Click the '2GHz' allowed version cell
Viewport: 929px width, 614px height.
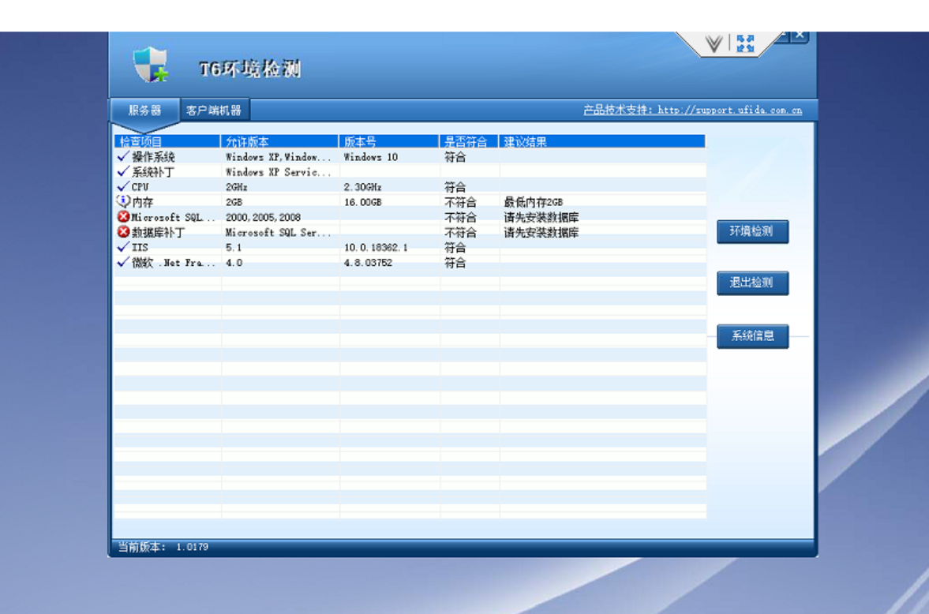[x=237, y=187]
